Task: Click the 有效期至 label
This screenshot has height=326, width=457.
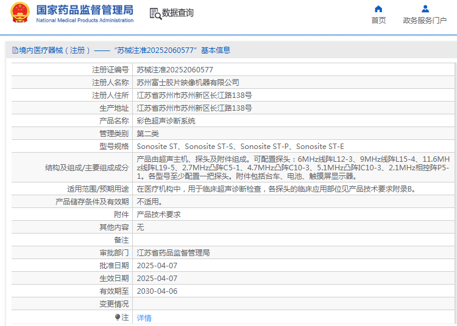Action: click(x=114, y=291)
